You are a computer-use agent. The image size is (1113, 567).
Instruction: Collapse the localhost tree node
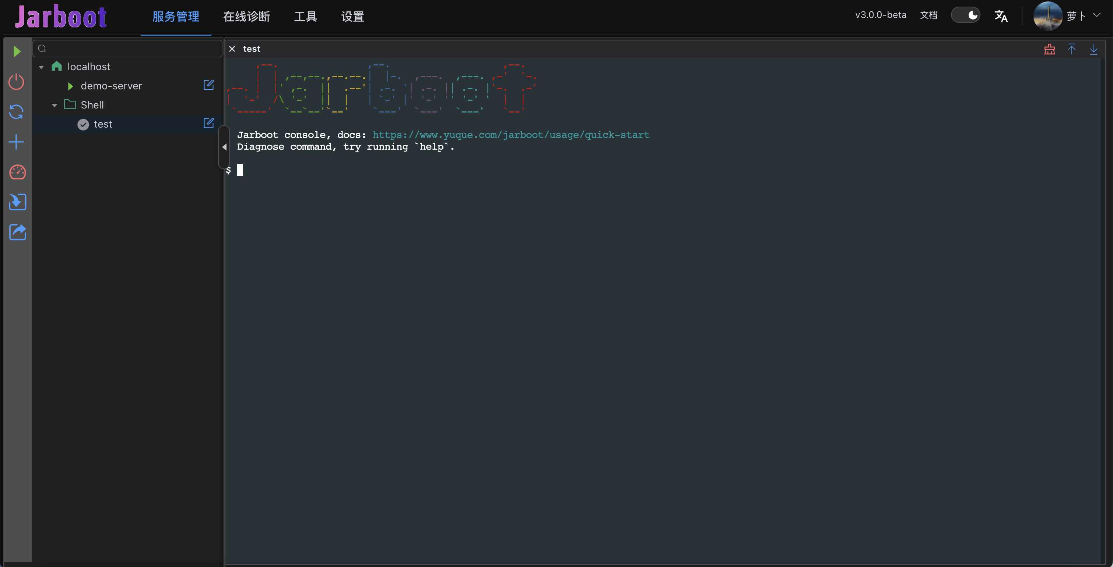(x=42, y=67)
